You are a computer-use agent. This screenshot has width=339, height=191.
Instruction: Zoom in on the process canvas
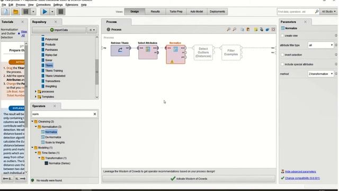click(x=228, y=29)
